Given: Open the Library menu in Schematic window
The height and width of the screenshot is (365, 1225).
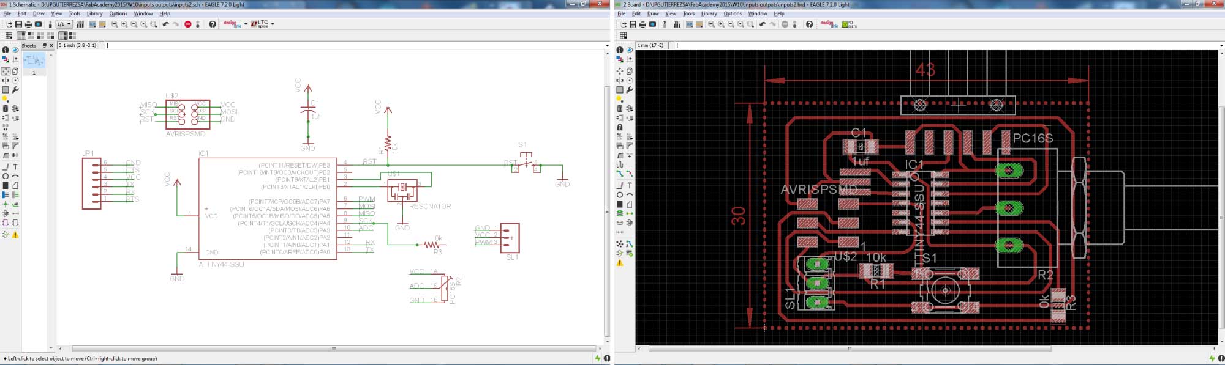Looking at the screenshot, I should click(x=94, y=13).
